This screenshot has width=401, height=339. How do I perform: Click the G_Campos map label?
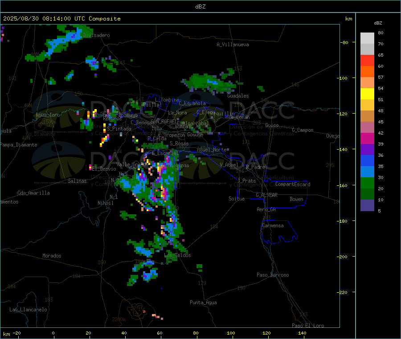tap(303, 130)
